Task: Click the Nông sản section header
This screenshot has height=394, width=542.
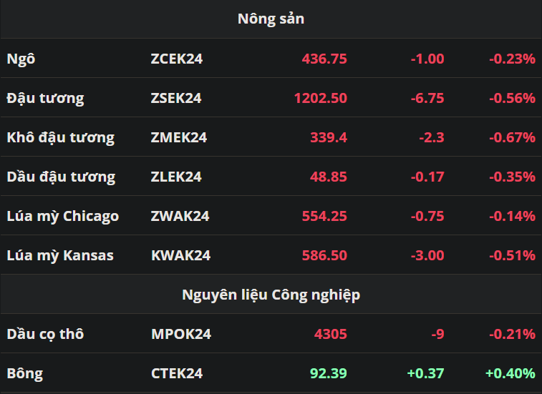Action: tap(271, 19)
